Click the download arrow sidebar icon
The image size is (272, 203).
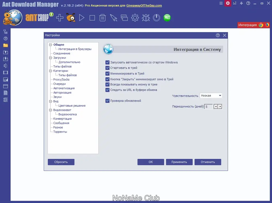pyautogui.click(x=5, y=59)
